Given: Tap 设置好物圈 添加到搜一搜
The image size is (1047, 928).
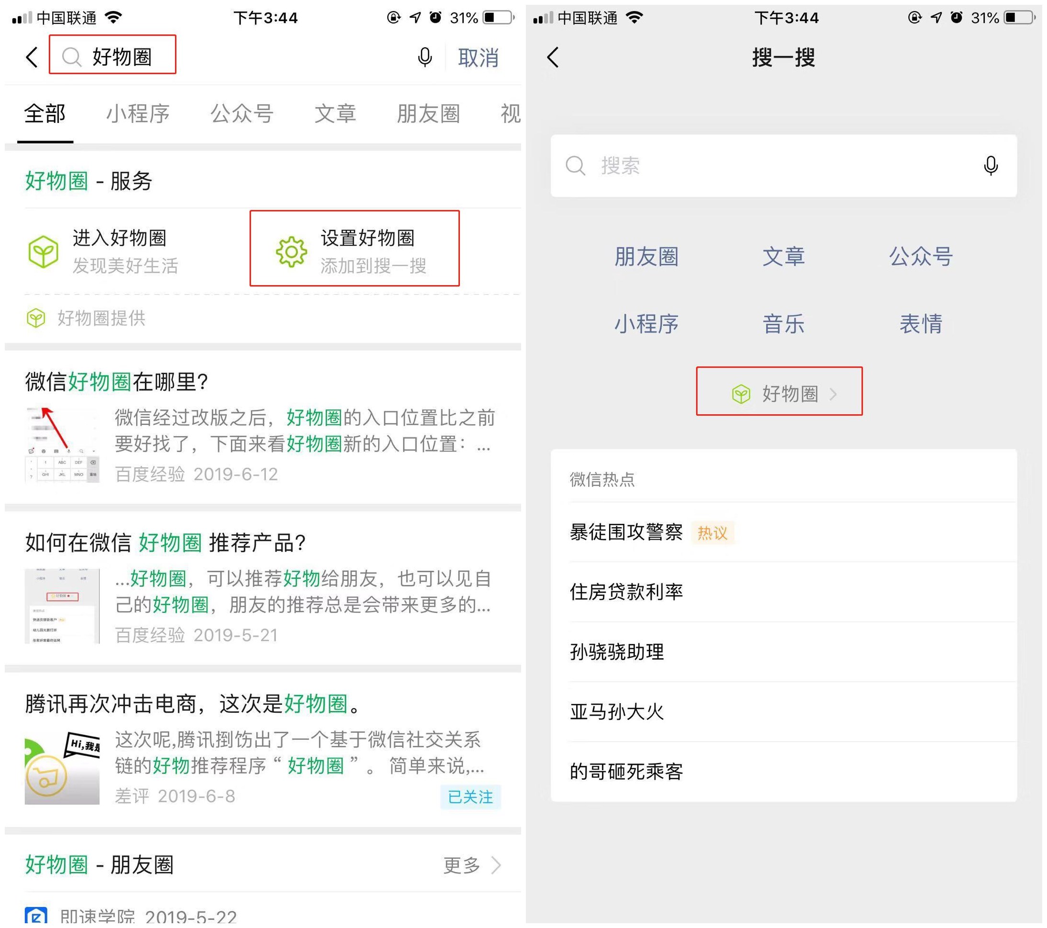Looking at the screenshot, I should (354, 249).
